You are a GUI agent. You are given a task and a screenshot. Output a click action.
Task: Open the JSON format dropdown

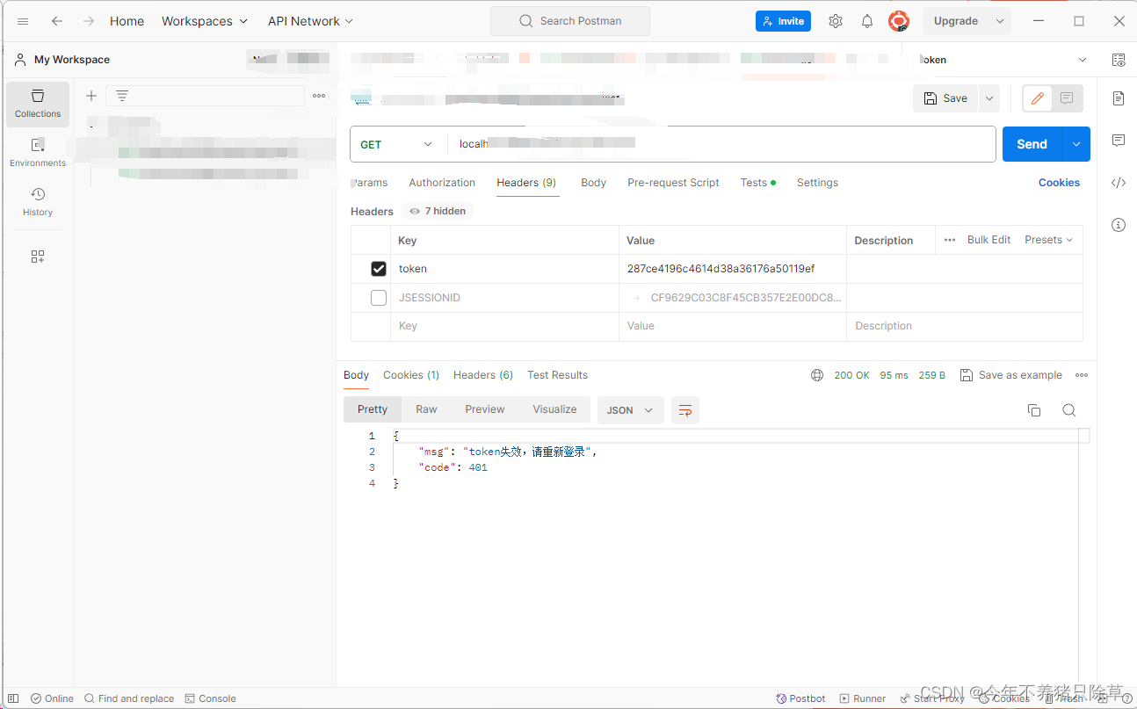(x=631, y=410)
